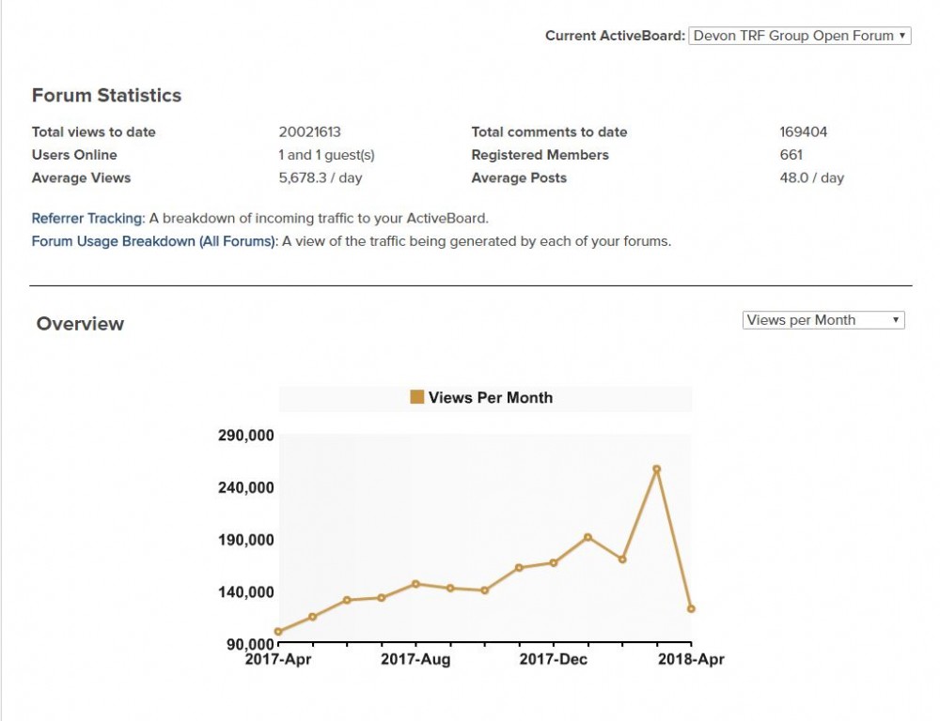Select the 2018-Apr final data point
Screen dimensions: 940x721
691,609
